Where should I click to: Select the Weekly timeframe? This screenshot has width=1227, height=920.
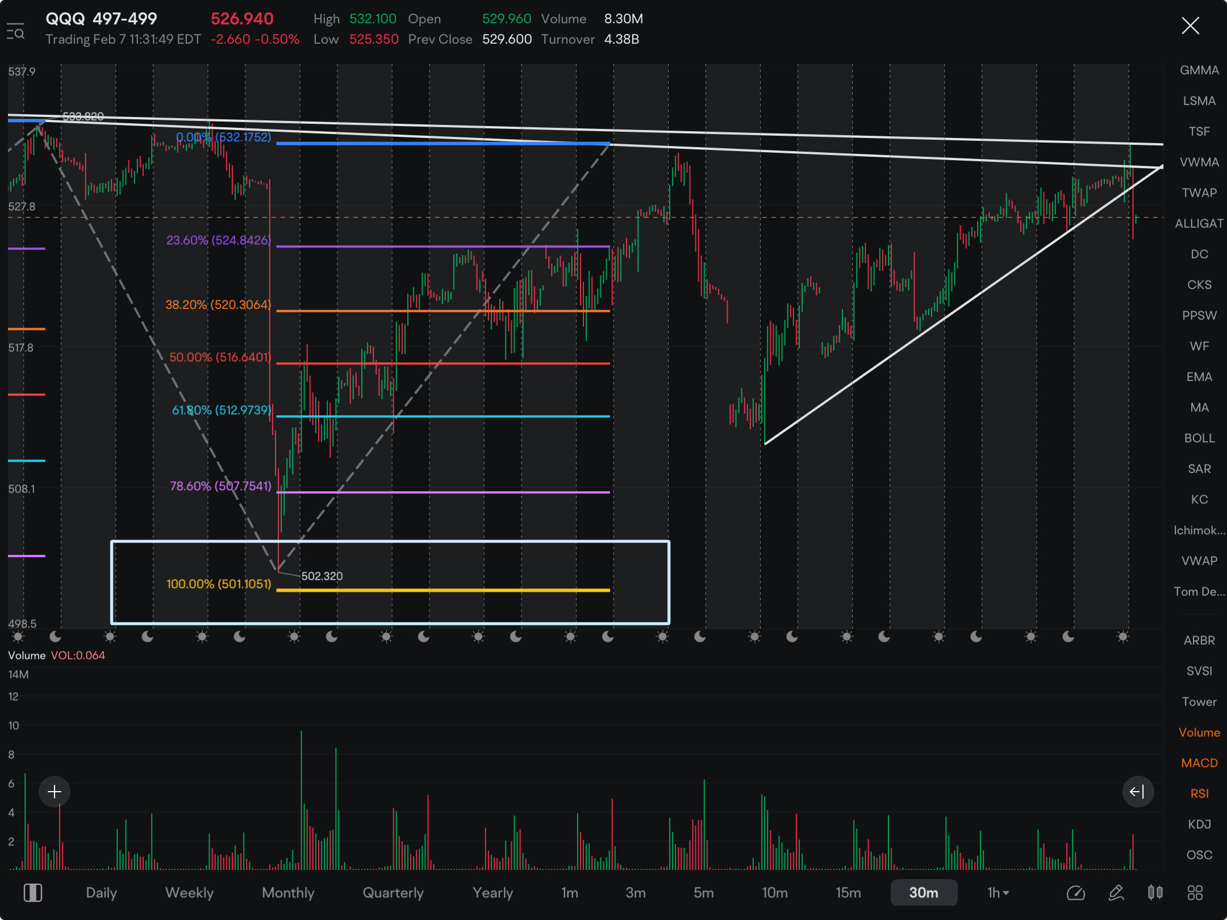(x=189, y=893)
